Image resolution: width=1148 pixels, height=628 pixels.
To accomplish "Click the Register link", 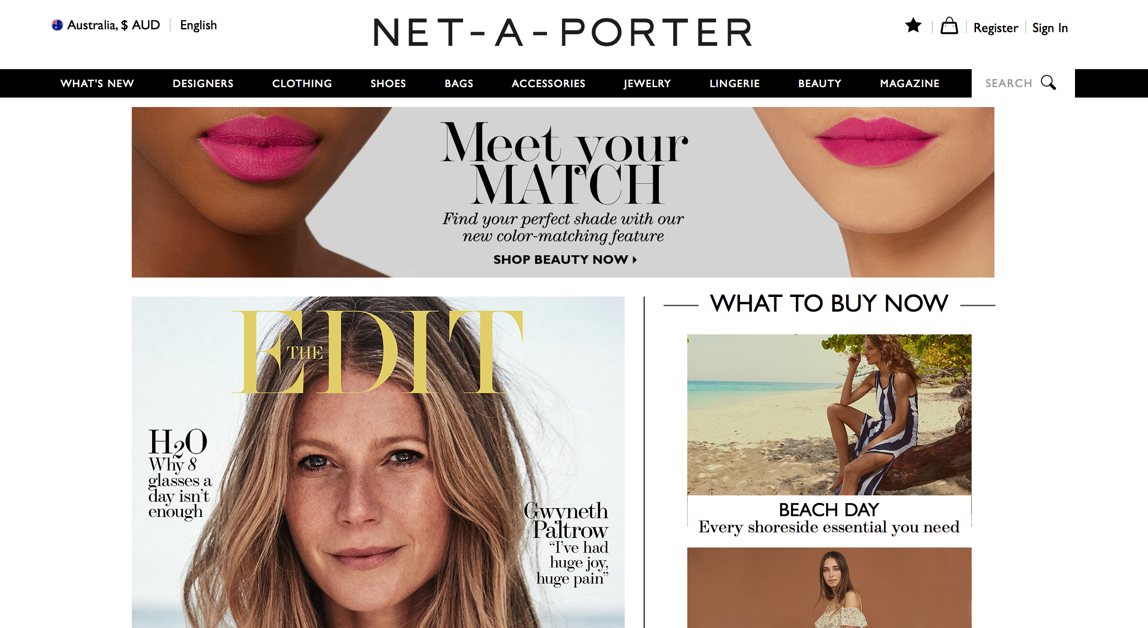I will [x=995, y=28].
